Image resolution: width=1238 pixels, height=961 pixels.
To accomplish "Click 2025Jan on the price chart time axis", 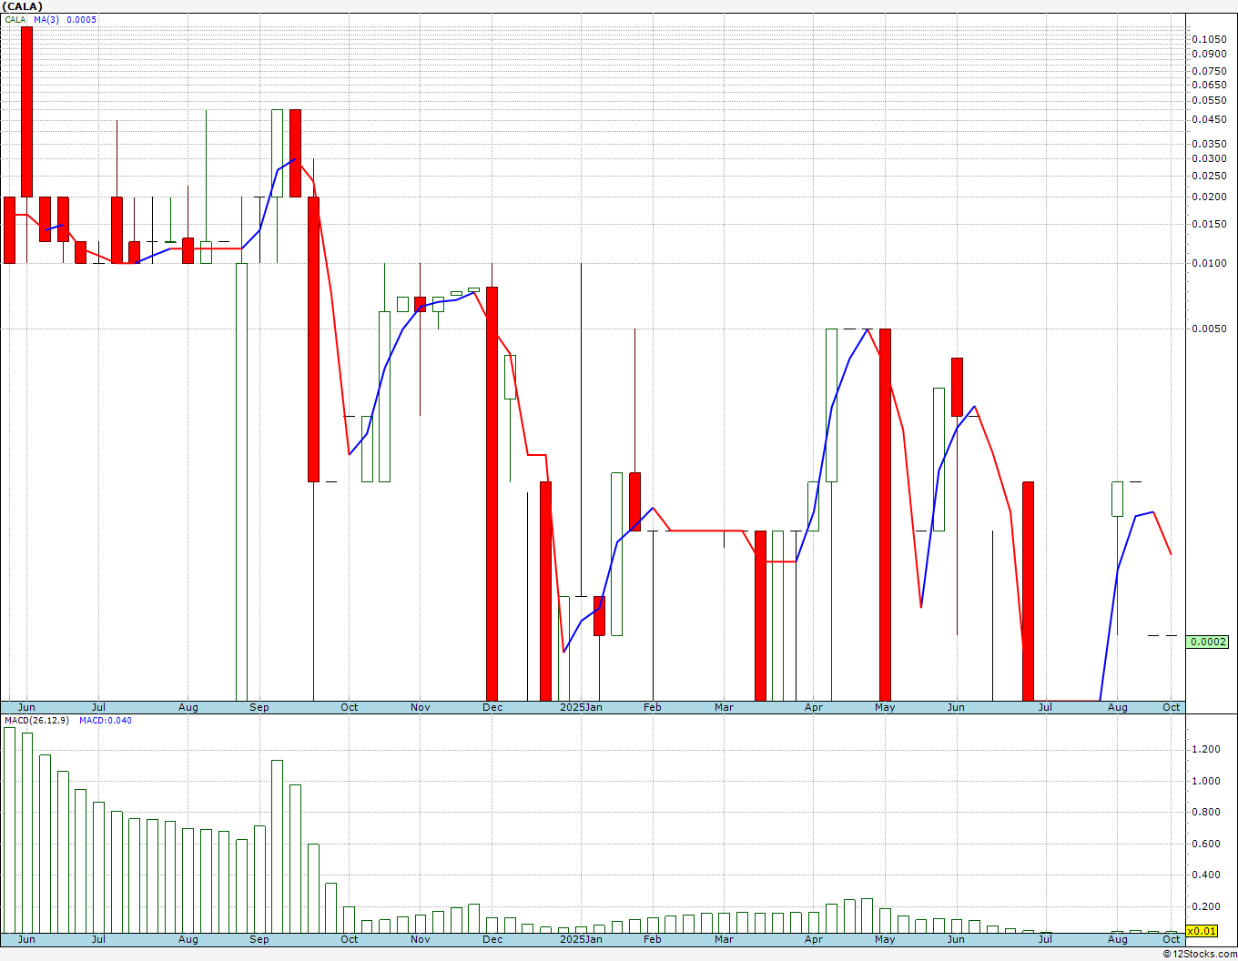I will point(581,707).
